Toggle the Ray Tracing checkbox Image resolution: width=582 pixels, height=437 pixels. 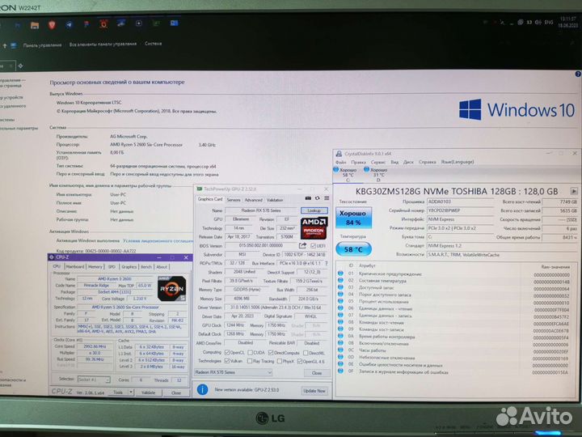pyautogui.click(x=250, y=361)
